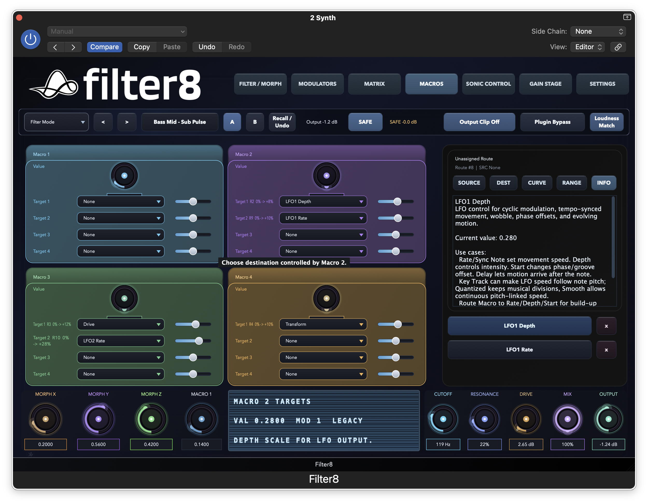The width and height of the screenshot is (648, 504).
Task: Click the Macro 1 Value knob
Action: click(124, 176)
